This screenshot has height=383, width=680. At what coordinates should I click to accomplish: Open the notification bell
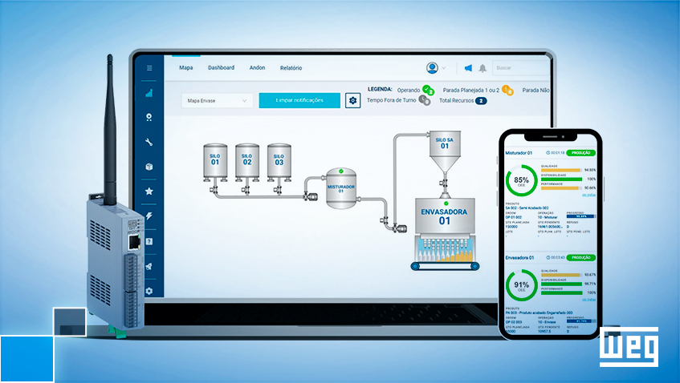(x=483, y=68)
